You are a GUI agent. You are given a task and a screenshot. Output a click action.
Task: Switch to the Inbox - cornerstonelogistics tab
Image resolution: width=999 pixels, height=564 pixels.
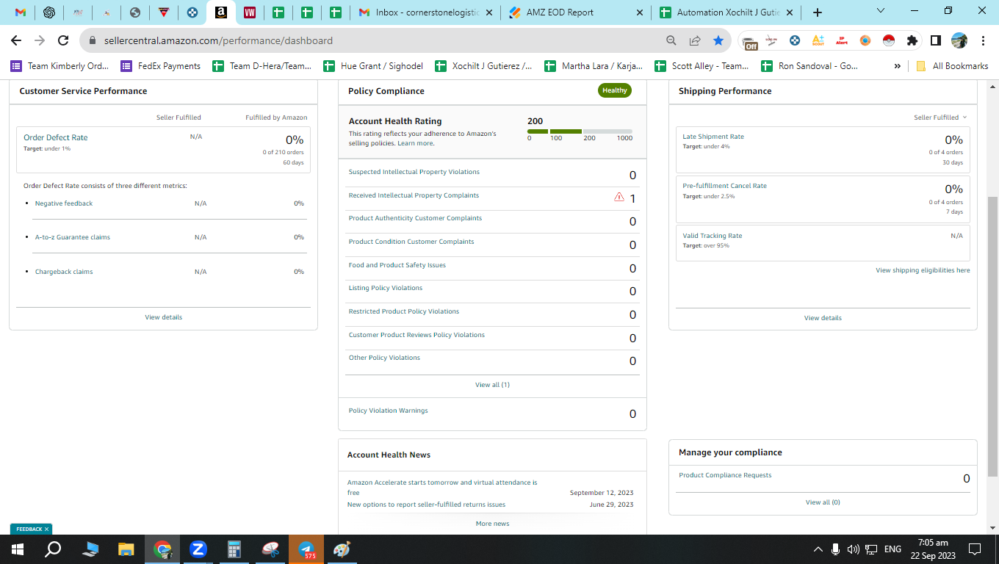425,12
